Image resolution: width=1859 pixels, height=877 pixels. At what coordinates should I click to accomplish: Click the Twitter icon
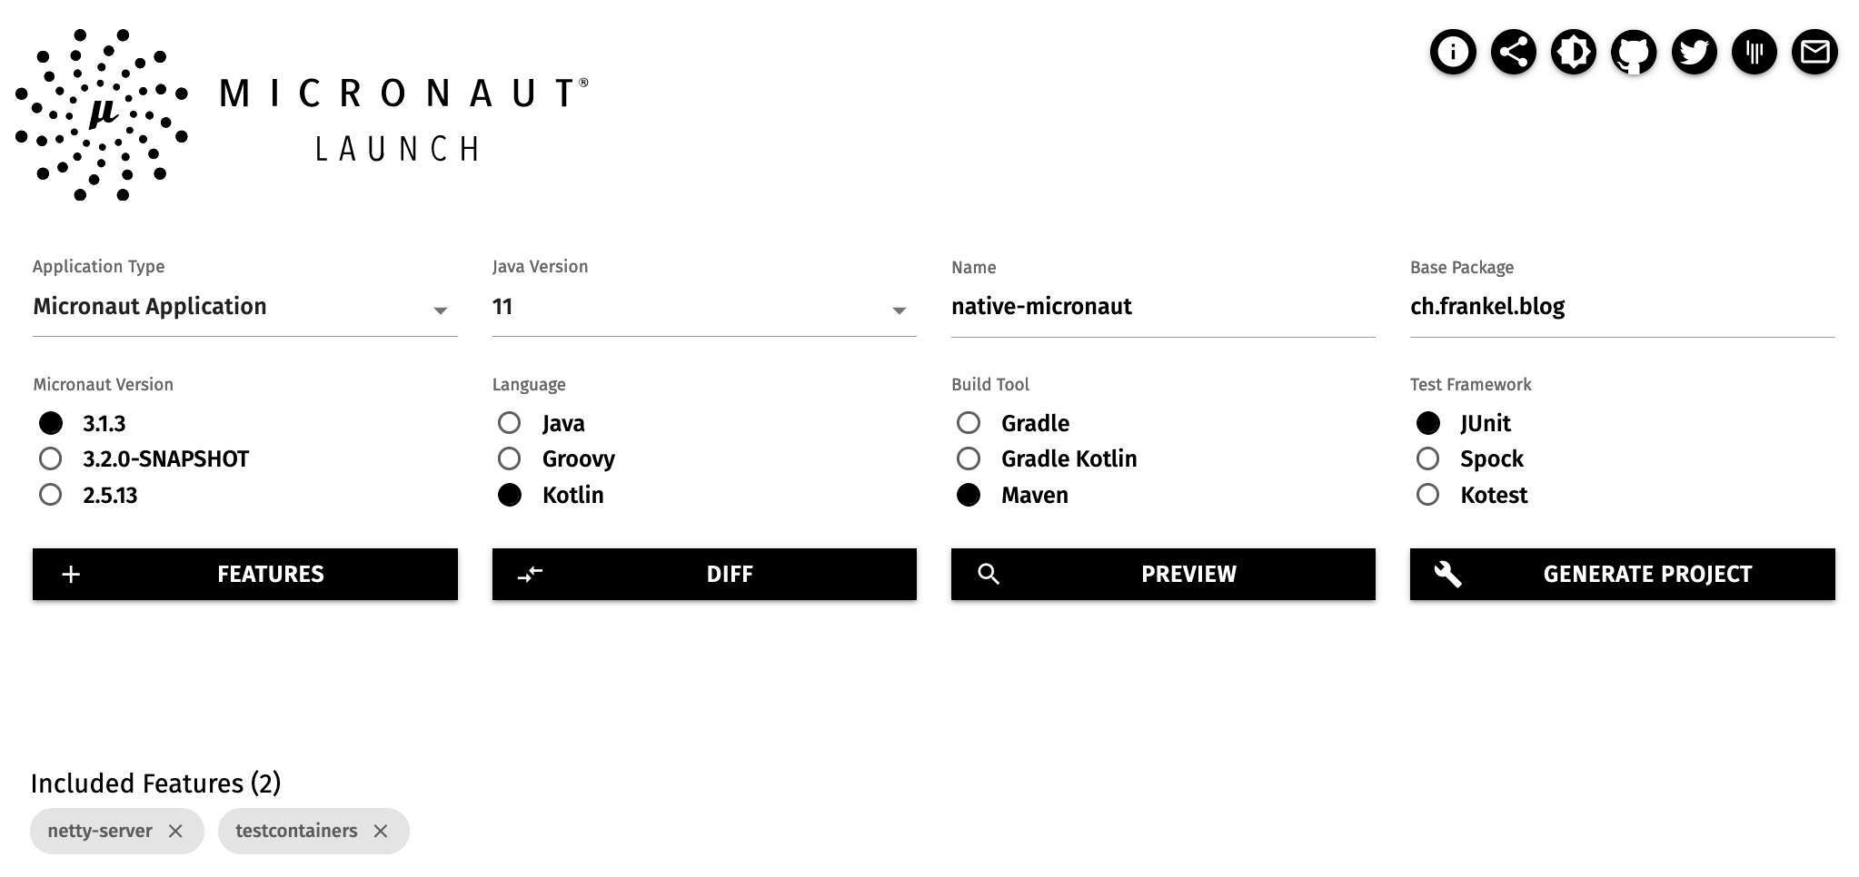(x=1694, y=52)
